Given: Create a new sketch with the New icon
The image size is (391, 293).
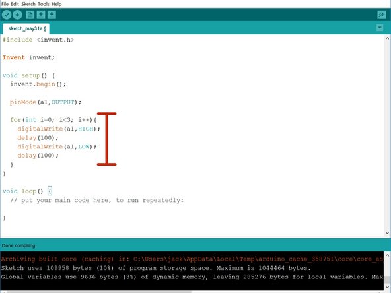Looking at the screenshot, I should click(30, 15).
